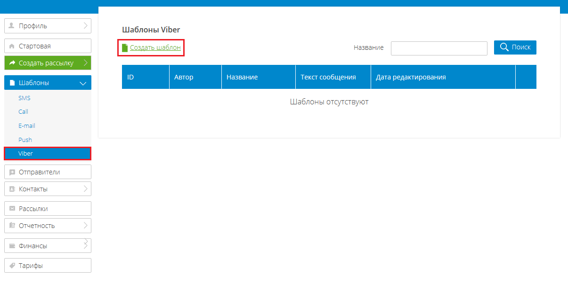
Task: Go to Стартовая page
Action: coord(48,46)
